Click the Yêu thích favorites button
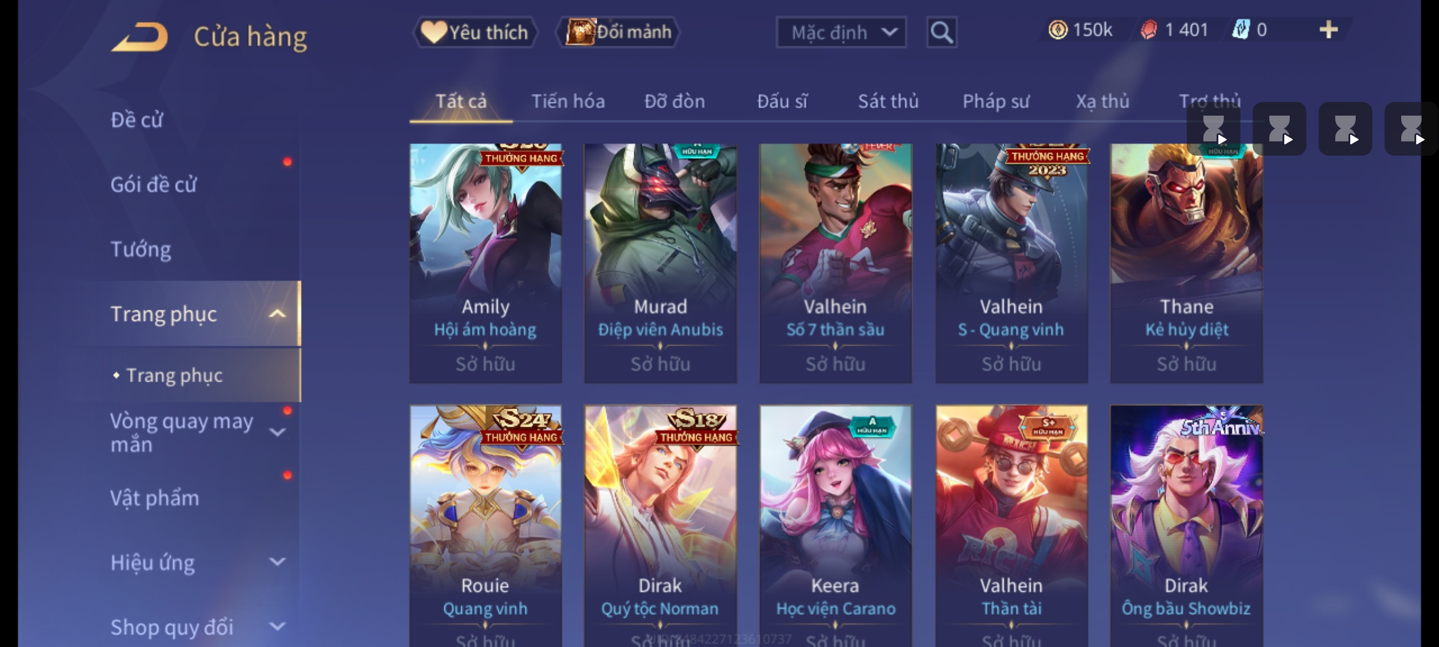The height and width of the screenshot is (647, 1439). pyautogui.click(x=474, y=32)
